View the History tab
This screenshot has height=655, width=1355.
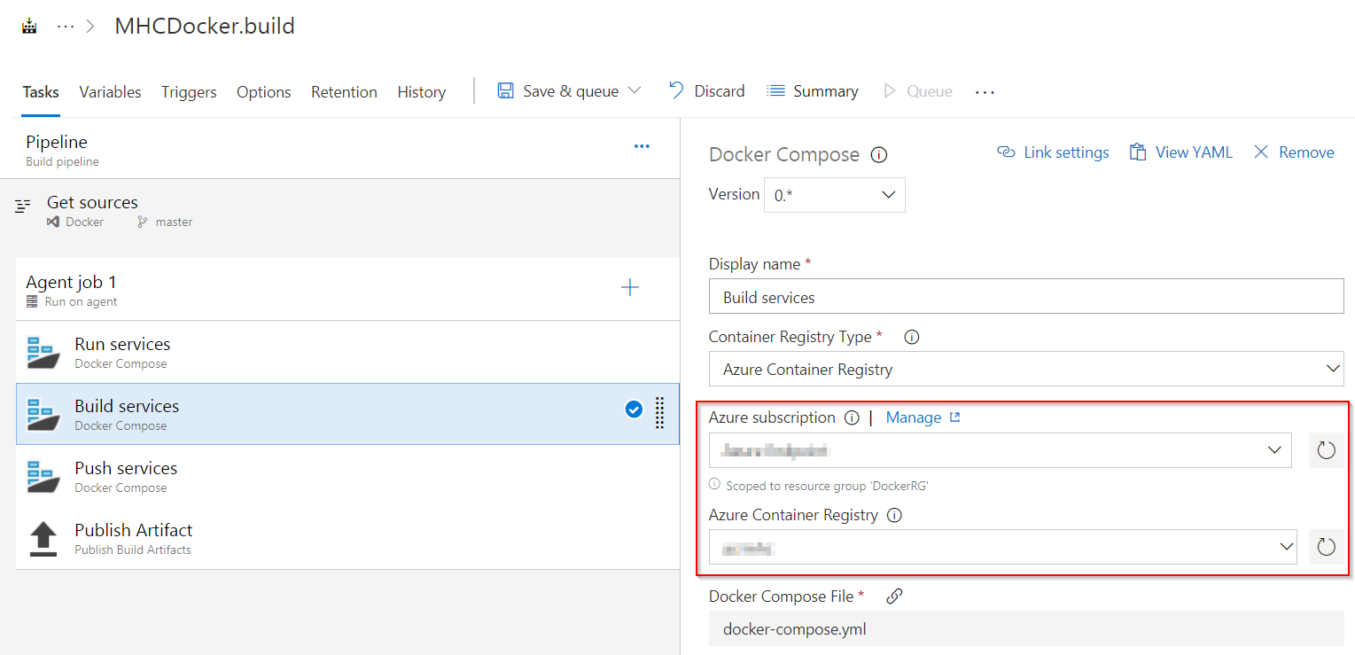421,92
